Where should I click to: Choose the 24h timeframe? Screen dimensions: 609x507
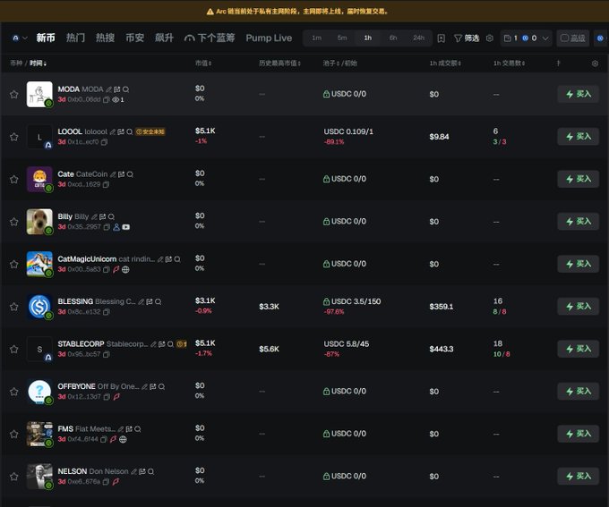coord(419,38)
